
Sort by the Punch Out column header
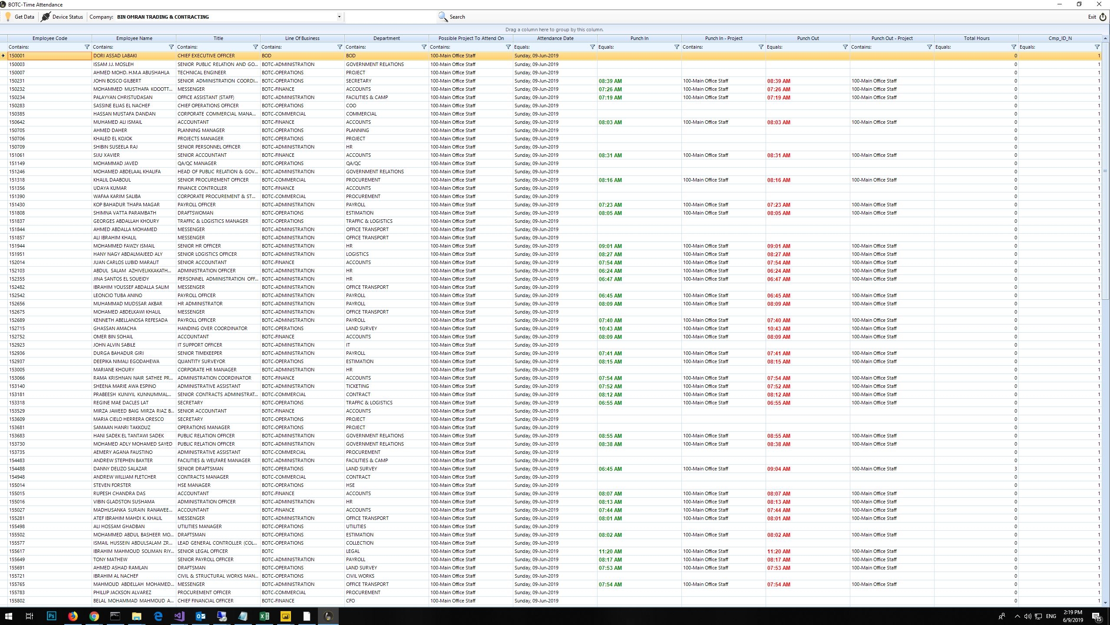(x=808, y=38)
